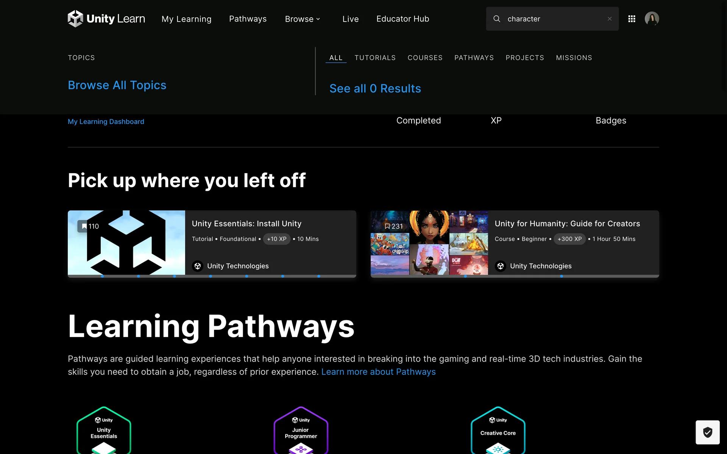Open Pathways in top navigation
727x454 pixels.
248,19
